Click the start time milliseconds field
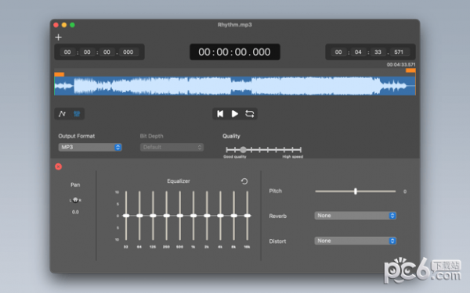 [128, 52]
